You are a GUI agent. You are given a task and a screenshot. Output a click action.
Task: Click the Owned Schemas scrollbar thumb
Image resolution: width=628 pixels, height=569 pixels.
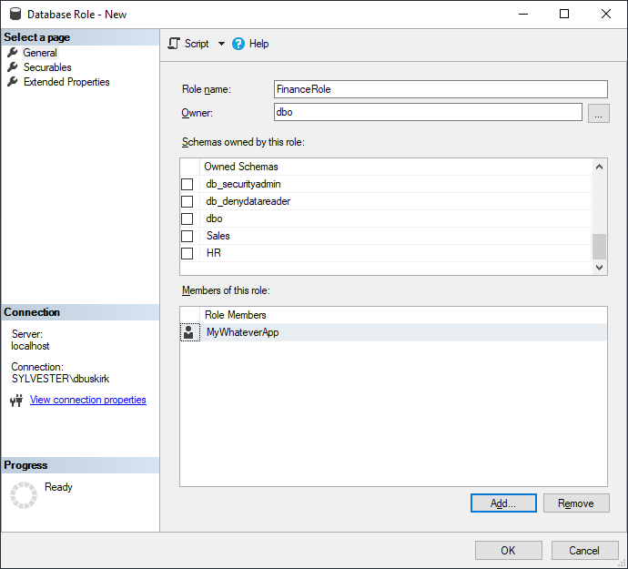point(599,246)
